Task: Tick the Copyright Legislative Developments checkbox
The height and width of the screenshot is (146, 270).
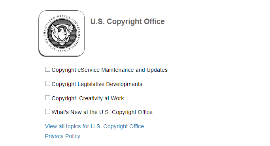Action: [47, 84]
